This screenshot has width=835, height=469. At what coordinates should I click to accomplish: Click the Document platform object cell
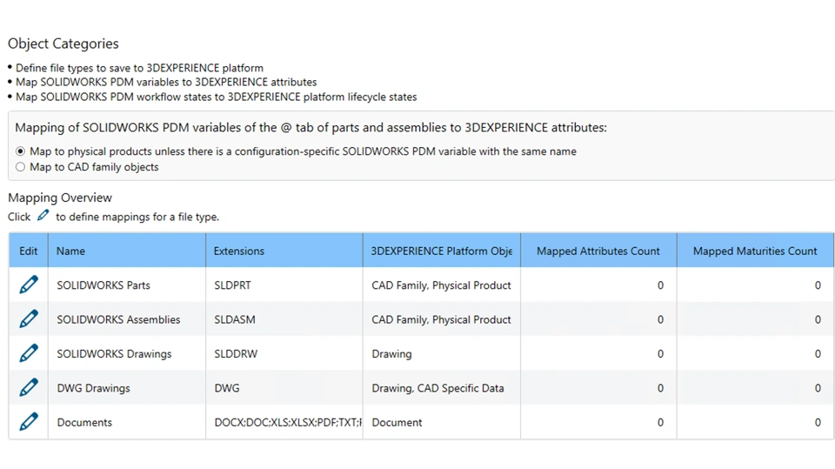[x=442, y=422]
